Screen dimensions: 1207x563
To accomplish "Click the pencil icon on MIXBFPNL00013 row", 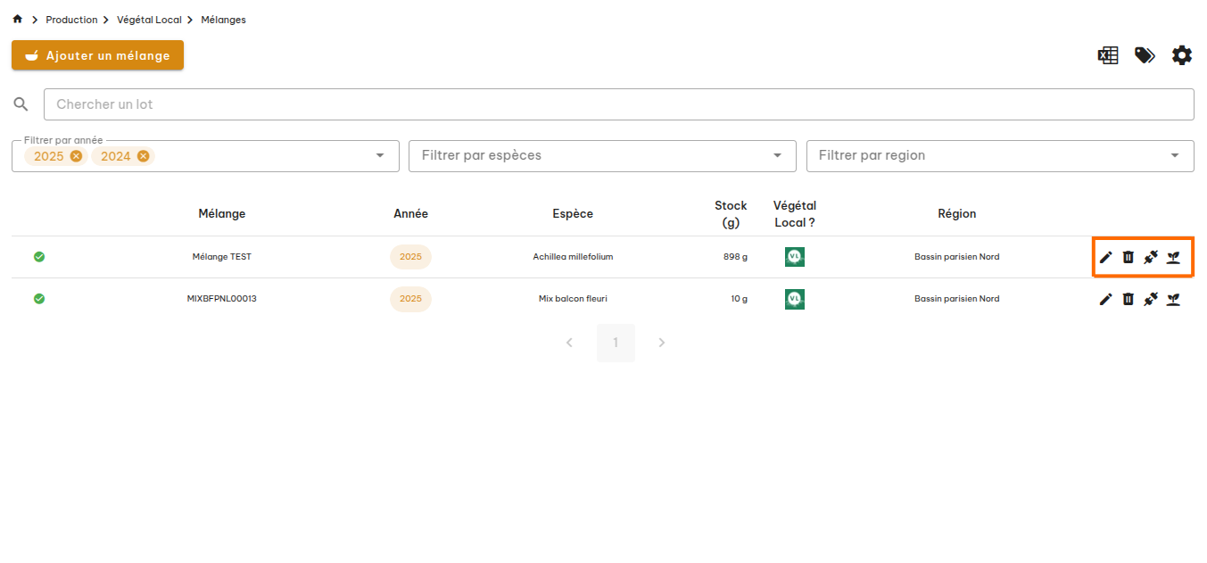I will 1105,299.
